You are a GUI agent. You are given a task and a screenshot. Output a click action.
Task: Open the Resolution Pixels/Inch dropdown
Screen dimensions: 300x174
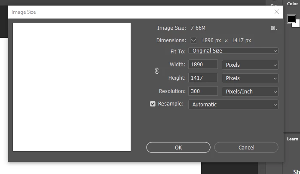tap(250, 92)
